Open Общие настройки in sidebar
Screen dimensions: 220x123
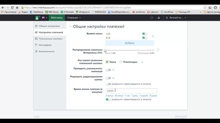pos(50,26)
